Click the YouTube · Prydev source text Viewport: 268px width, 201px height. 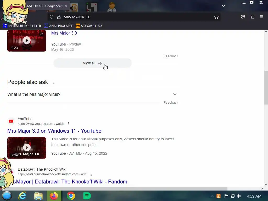pyautogui.click(x=66, y=44)
